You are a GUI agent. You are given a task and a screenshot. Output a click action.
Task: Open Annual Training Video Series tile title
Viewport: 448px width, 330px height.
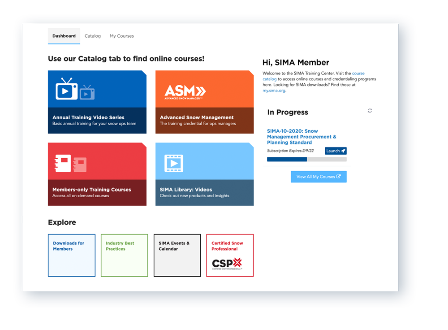point(88,117)
